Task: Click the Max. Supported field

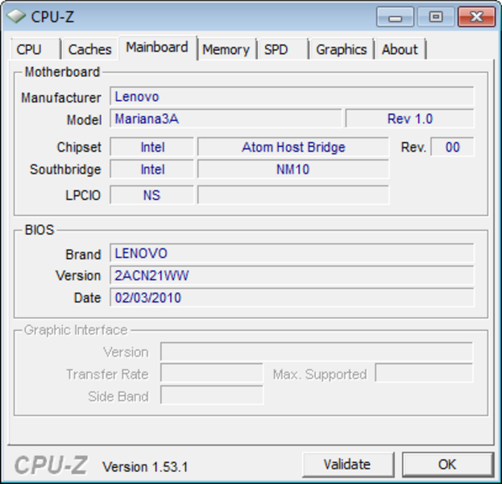Action: (x=424, y=373)
